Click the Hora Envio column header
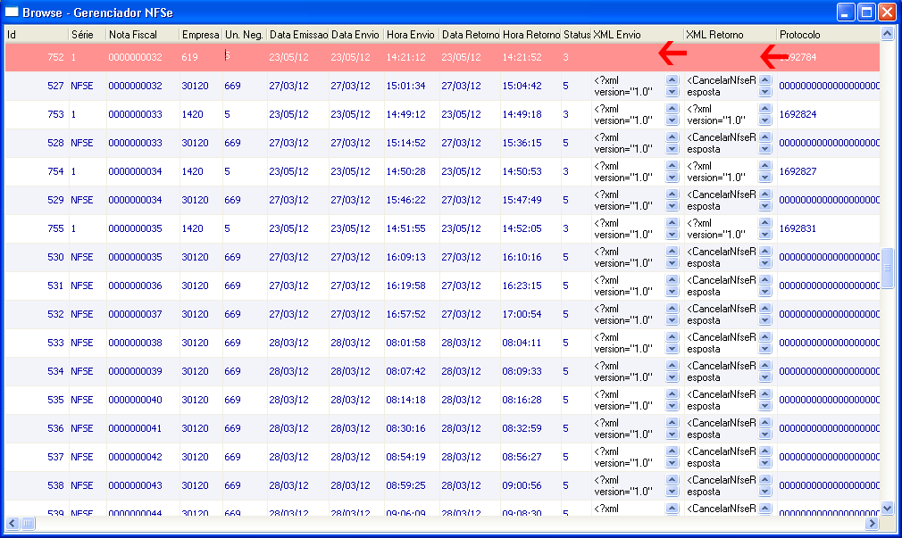Screen dimensions: 902x538 coord(412,35)
